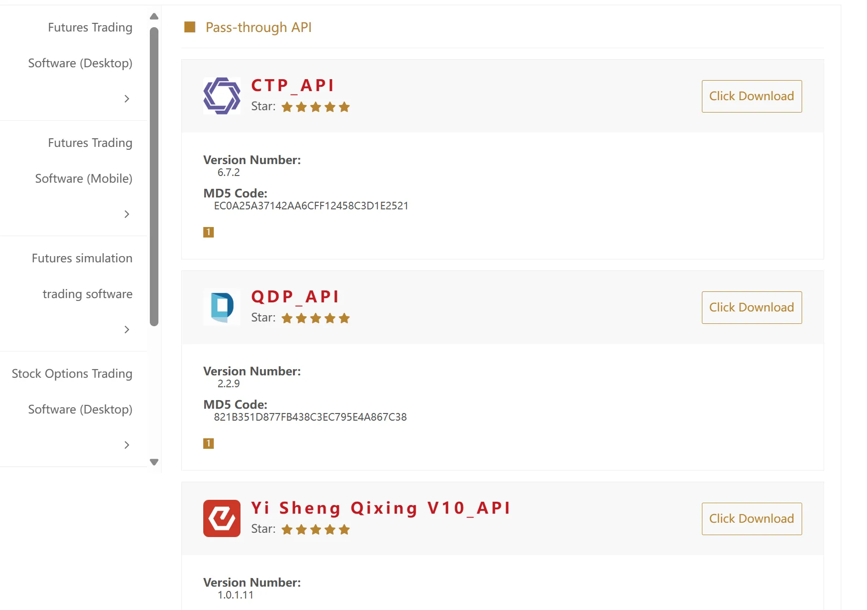Expand Futures Trading Software (Mobile) chevron
This screenshot has width=867, height=610.
pyautogui.click(x=126, y=214)
